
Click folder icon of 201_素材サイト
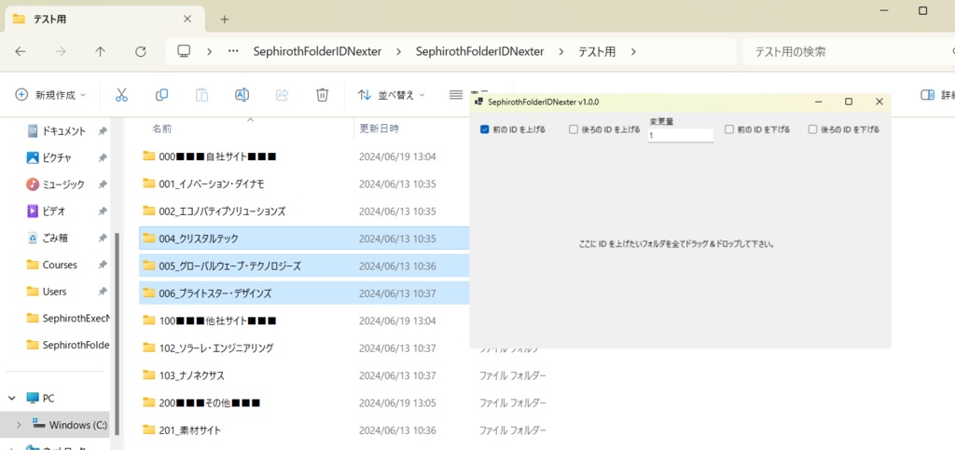tap(149, 430)
